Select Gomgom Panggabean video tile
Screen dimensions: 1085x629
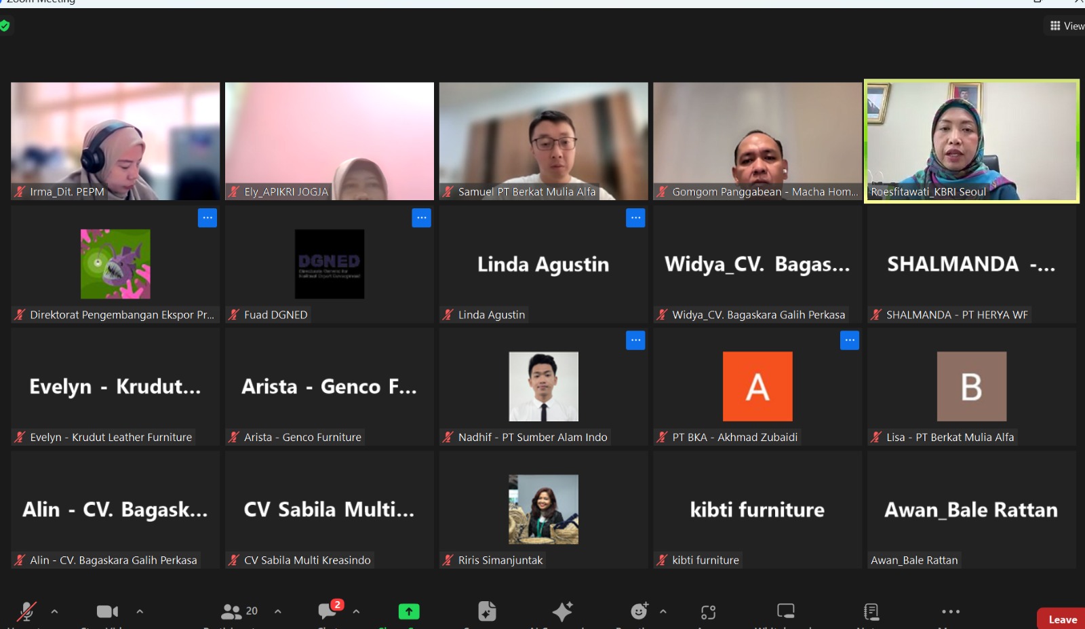point(757,141)
